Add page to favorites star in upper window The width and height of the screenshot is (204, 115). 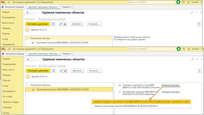coord(39,12)
